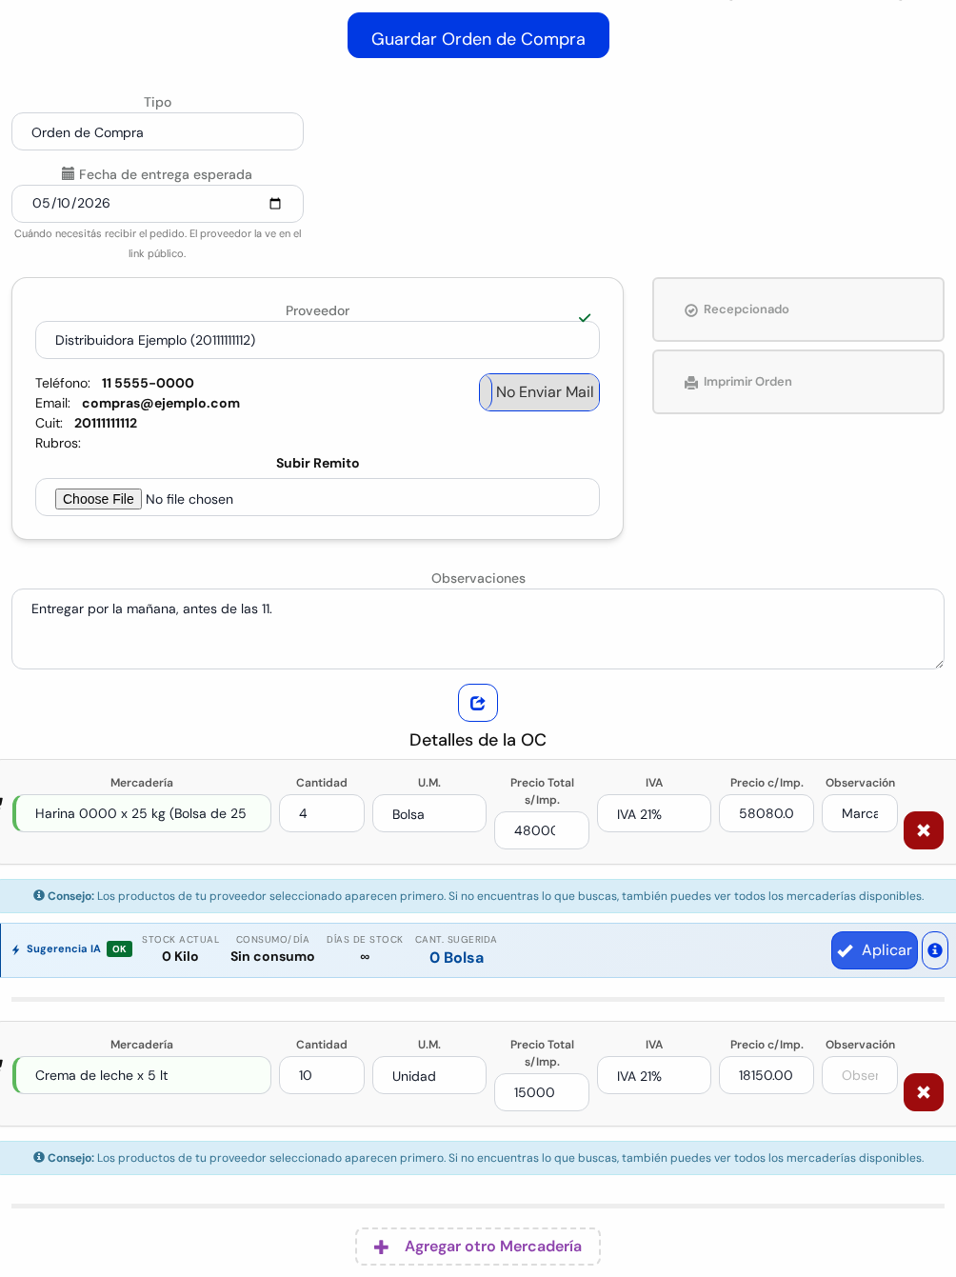The height and width of the screenshot is (1277, 956).
Task: Click the plus icon on Agregar otro Mercadería
Action: point(381,1247)
